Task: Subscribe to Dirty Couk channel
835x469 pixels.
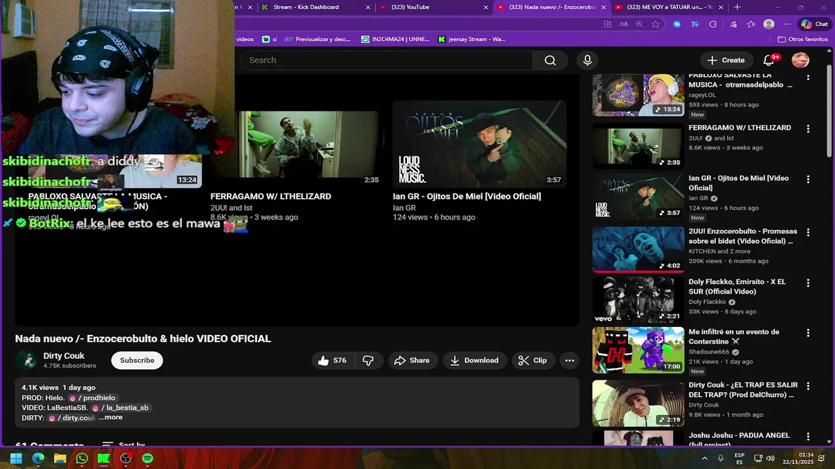Action: click(x=137, y=360)
